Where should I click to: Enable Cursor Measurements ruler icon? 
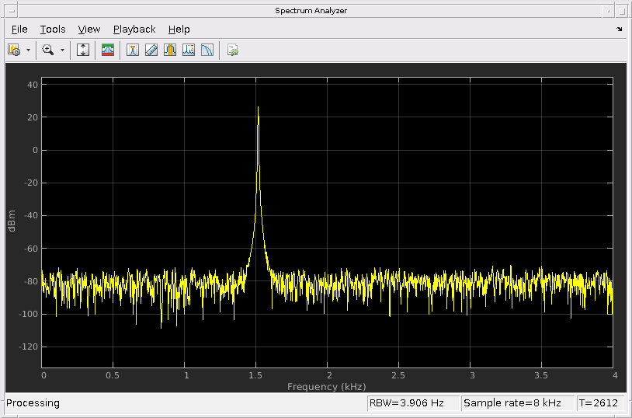[x=151, y=50]
